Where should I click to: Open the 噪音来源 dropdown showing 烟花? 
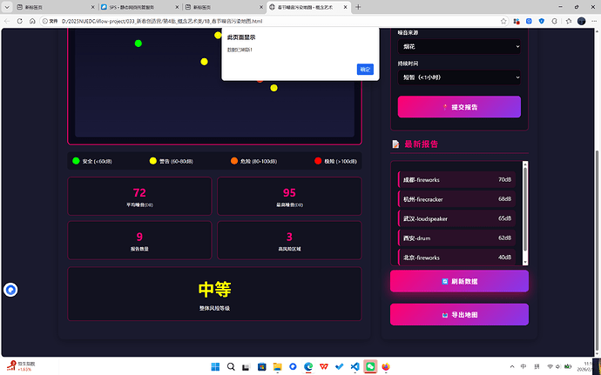click(459, 46)
